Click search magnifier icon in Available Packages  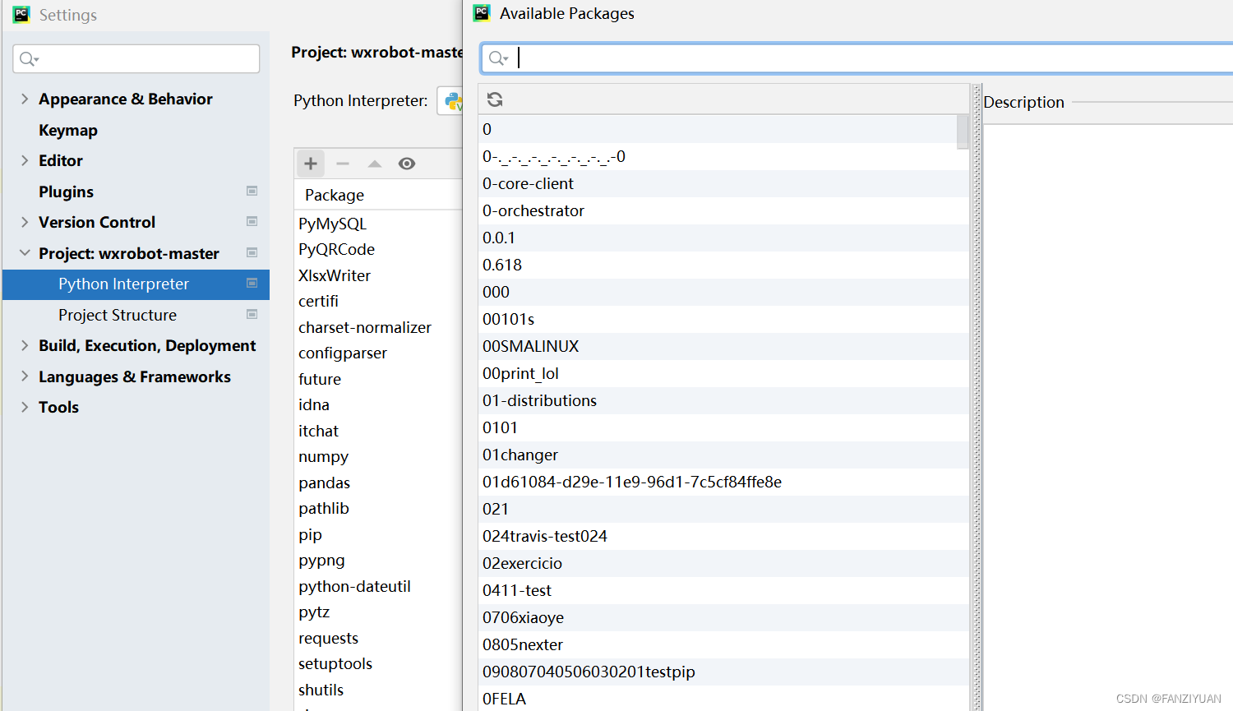pos(498,58)
